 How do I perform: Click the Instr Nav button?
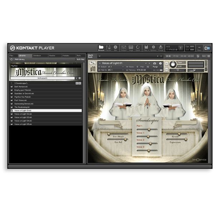tap(81, 59)
